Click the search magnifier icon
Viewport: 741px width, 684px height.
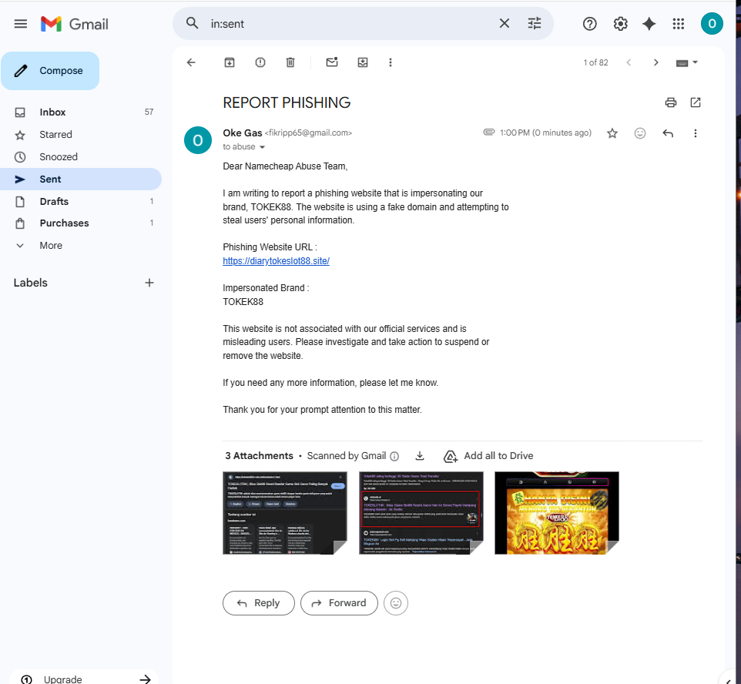click(x=192, y=23)
